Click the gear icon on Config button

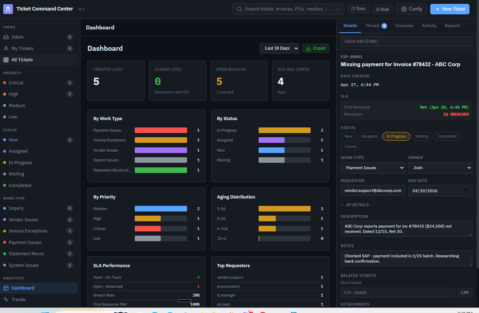point(404,9)
